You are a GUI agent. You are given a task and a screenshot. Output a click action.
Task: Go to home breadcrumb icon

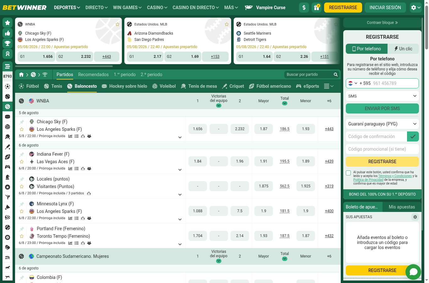pos(21,75)
